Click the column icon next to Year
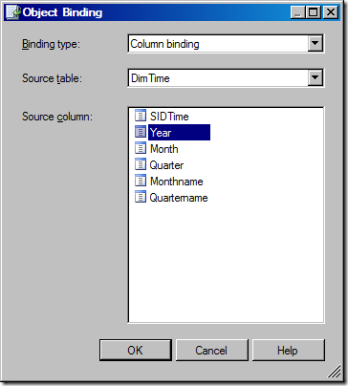The width and height of the screenshot is (348, 386). pos(141,132)
